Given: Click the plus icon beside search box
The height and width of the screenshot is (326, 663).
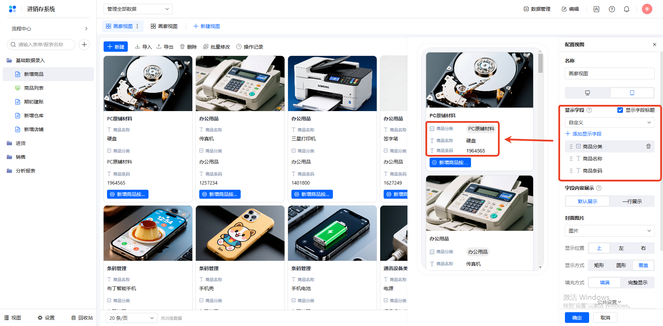Looking at the screenshot, I should pos(84,45).
